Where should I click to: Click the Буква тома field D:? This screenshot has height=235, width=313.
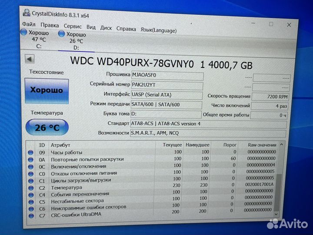(166, 114)
